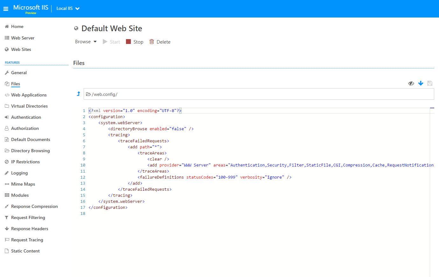This screenshot has height=277, width=439.
Task: Click the Files section heading
Action: tap(79, 63)
